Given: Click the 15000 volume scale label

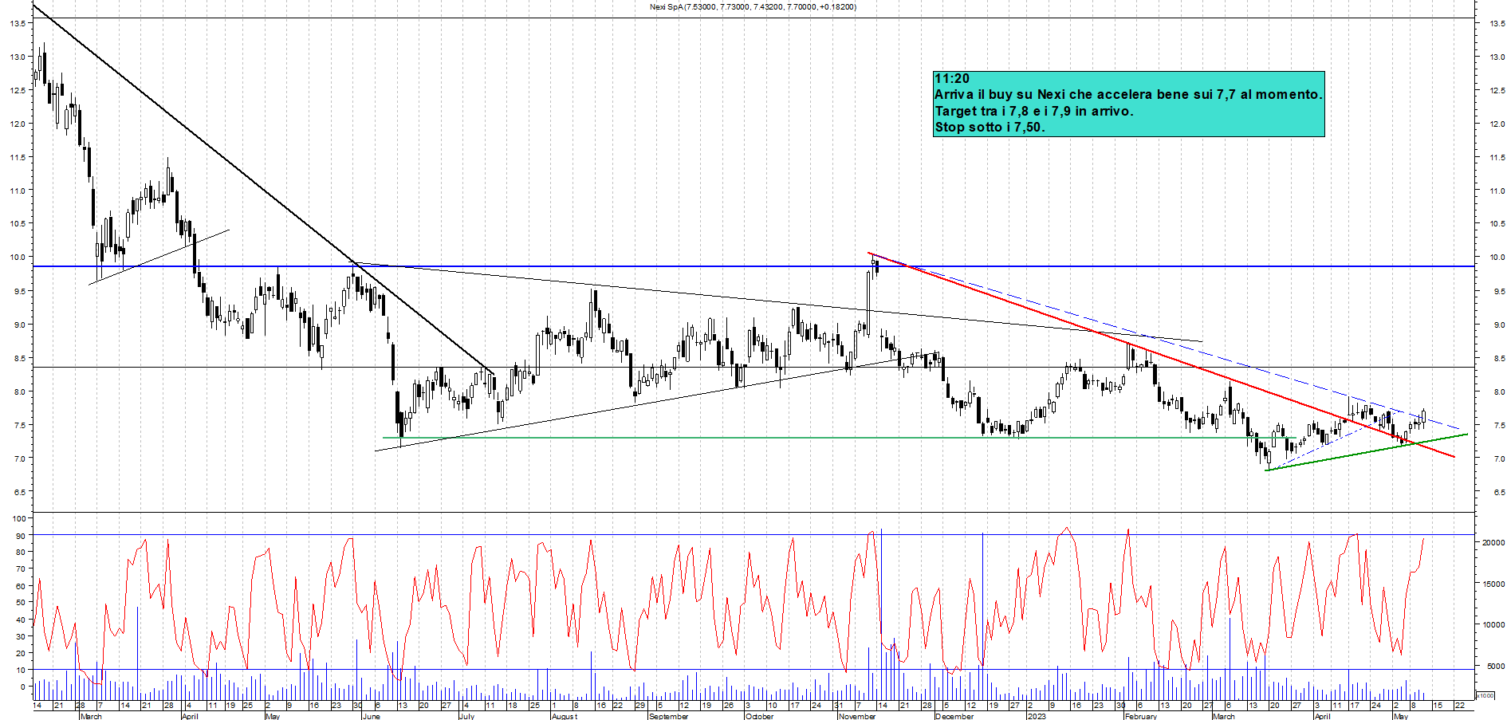Looking at the screenshot, I should 1493,584.
